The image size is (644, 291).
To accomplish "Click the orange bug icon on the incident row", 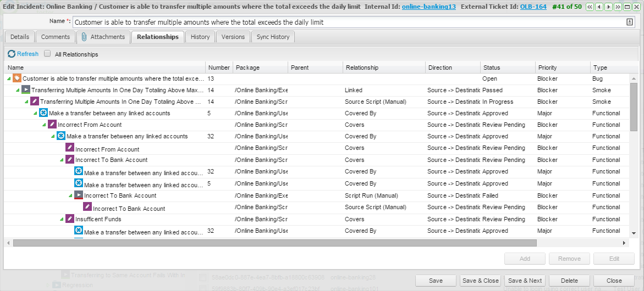I will (17, 79).
